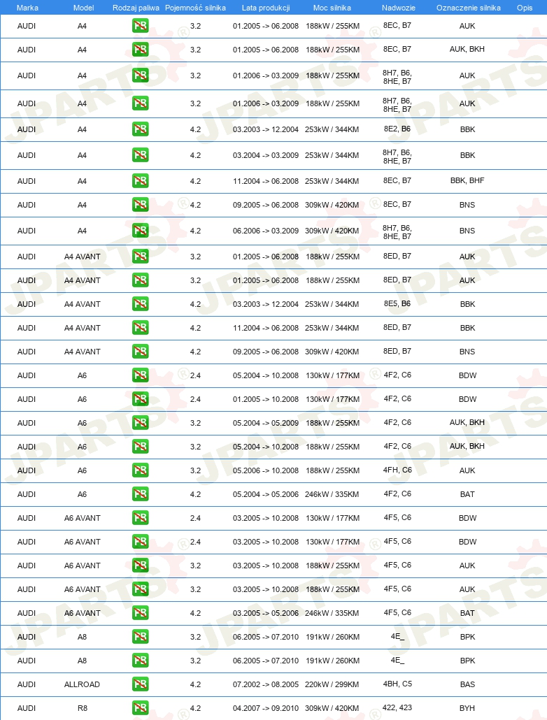Click the Opis column header
Screen dimensions: 547x720
525,8
